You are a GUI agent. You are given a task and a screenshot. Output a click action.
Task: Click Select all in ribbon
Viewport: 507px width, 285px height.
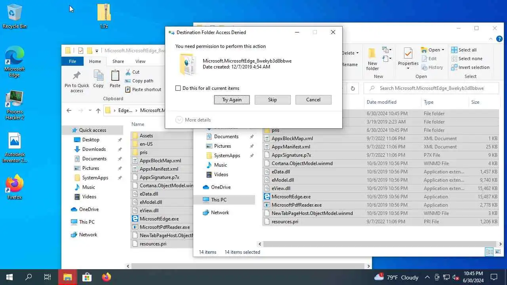[463, 50]
